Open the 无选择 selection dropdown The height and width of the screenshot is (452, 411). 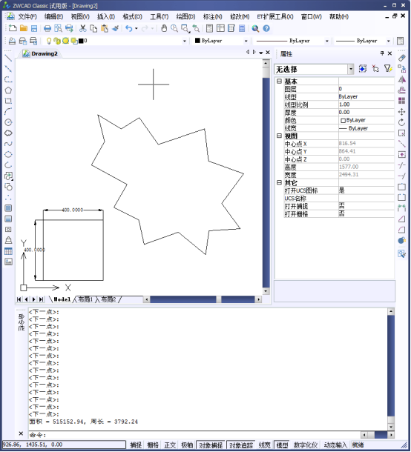(x=351, y=69)
